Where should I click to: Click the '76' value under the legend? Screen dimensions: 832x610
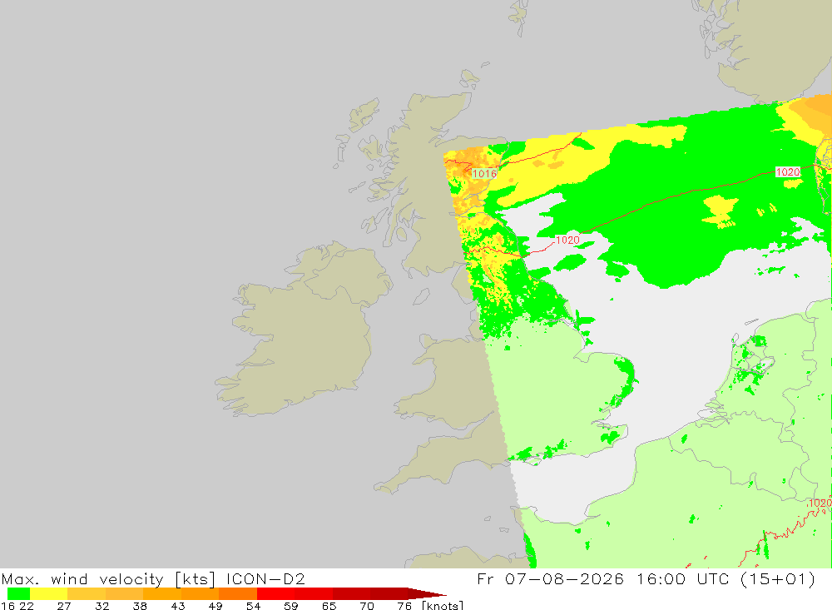[x=404, y=606]
